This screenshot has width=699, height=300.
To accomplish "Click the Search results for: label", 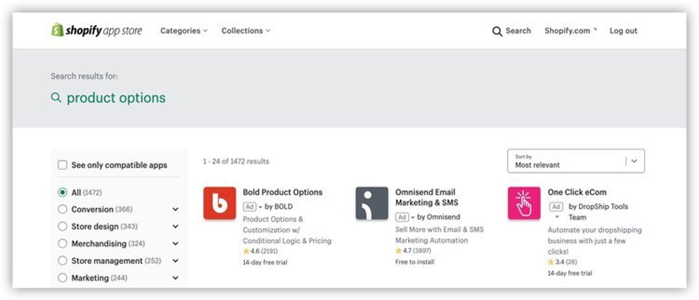I will tap(84, 76).
